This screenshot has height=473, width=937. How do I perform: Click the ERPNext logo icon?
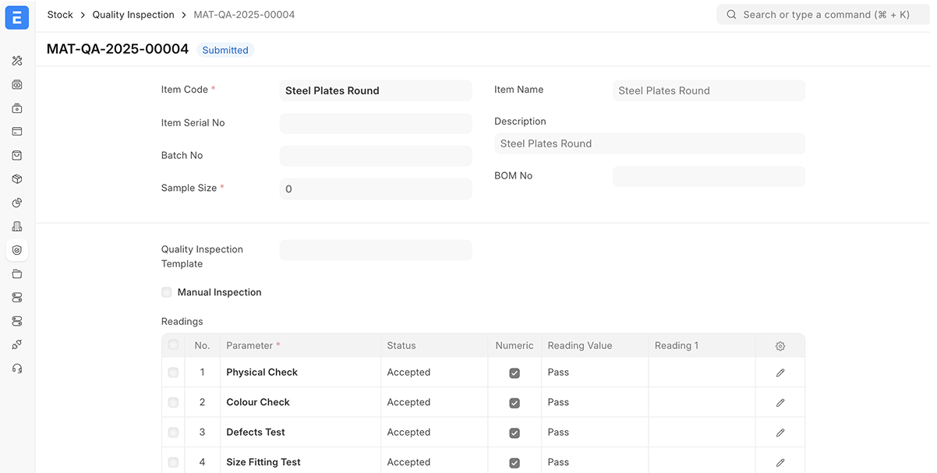(17, 17)
